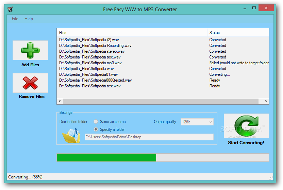
Task: Select the file Softpedia Recording.wav
Action: point(95,46)
